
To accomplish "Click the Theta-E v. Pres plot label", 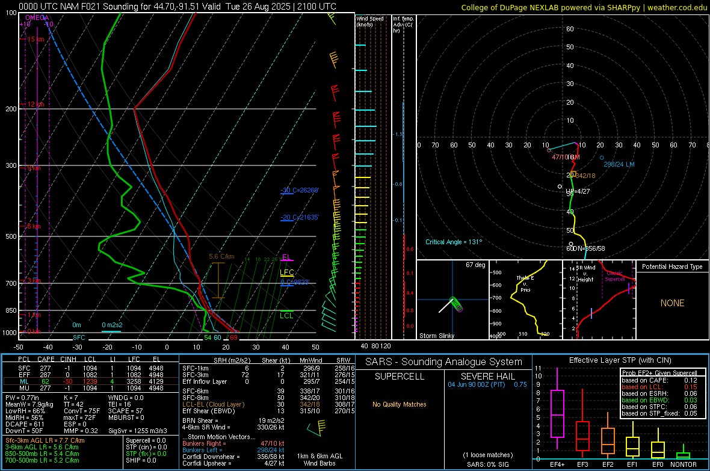I will pos(525,283).
